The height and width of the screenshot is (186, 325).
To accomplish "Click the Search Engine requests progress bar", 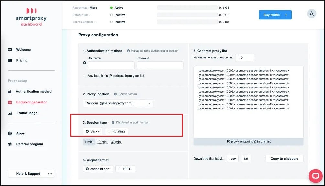I will tap(187, 22).
